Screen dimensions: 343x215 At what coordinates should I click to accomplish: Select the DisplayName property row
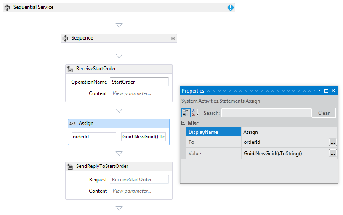tap(214, 132)
